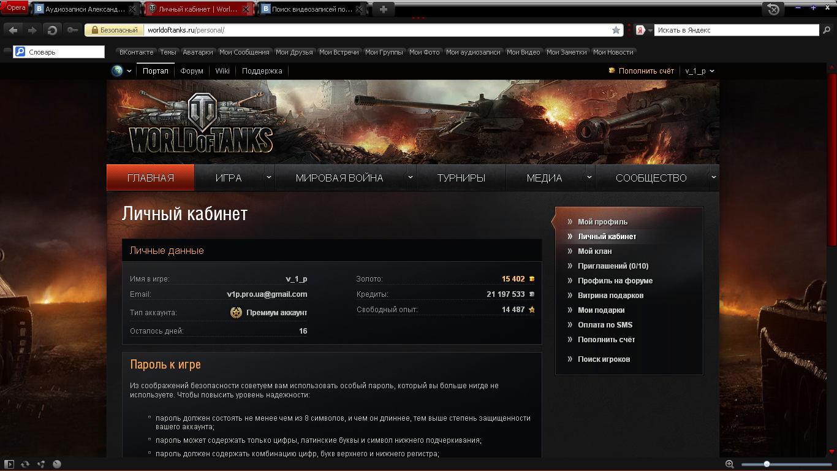This screenshot has width=837, height=471.
Task: Close the Личный кабинет tab
Action: 245,9
